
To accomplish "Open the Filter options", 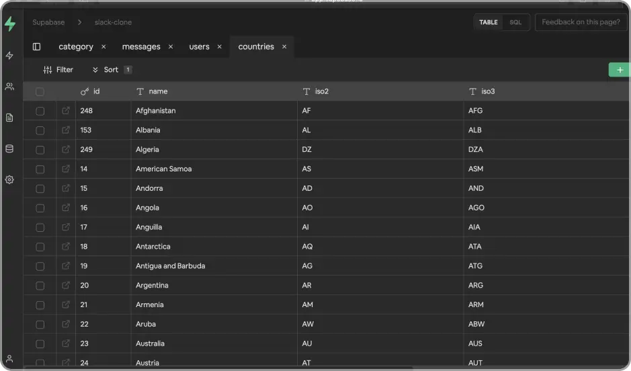I will click(58, 70).
